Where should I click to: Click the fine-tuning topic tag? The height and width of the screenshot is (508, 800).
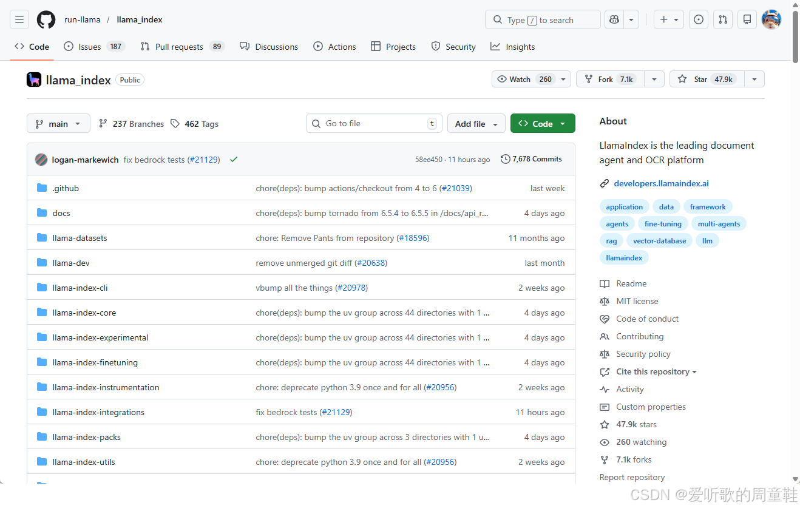[663, 224]
